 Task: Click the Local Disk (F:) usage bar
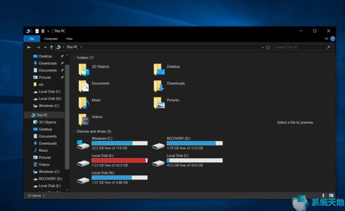(195, 160)
